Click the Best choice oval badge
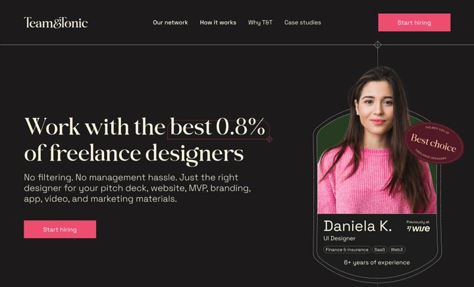The width and height of the screenshot is (474, 287). coord(434,143)
